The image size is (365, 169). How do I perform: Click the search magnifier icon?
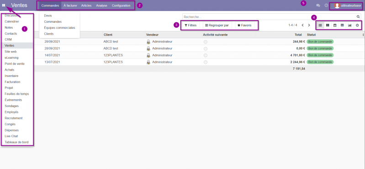[358, 17]
